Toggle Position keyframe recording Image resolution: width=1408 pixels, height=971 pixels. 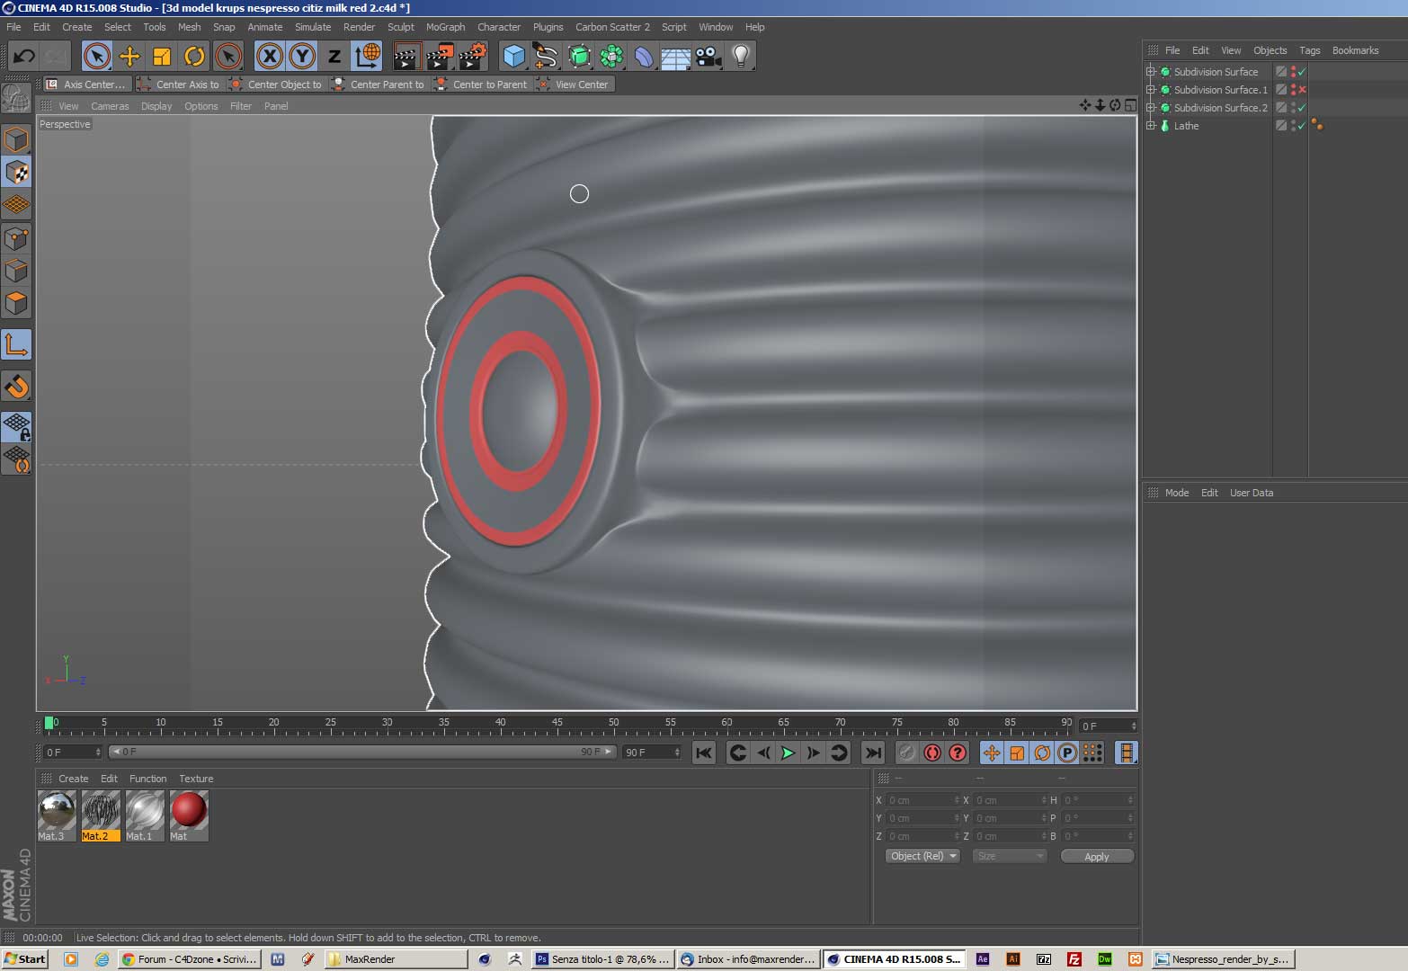pos(992,753)
